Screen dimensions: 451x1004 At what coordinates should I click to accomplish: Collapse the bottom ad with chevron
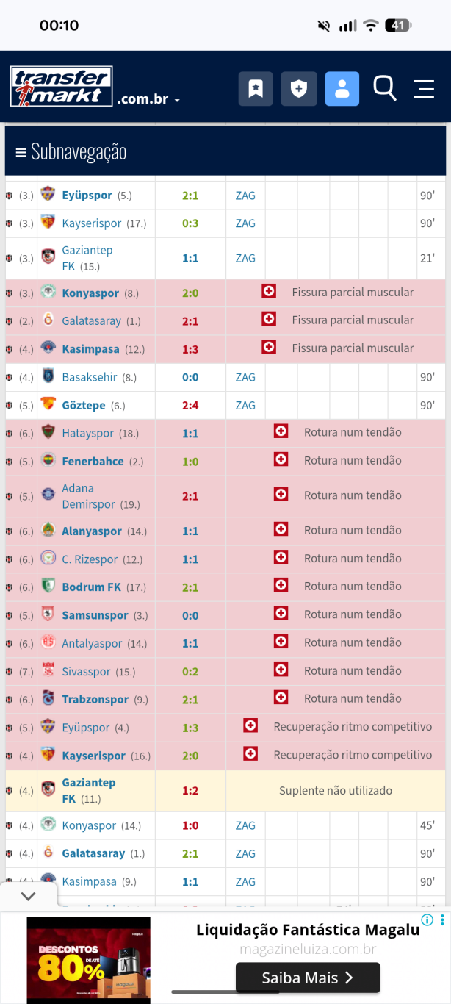click(x=28, y=896)
